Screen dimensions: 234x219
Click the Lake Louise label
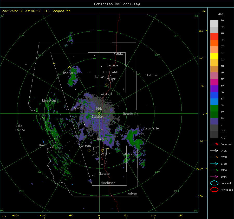(x=20, y=128)
